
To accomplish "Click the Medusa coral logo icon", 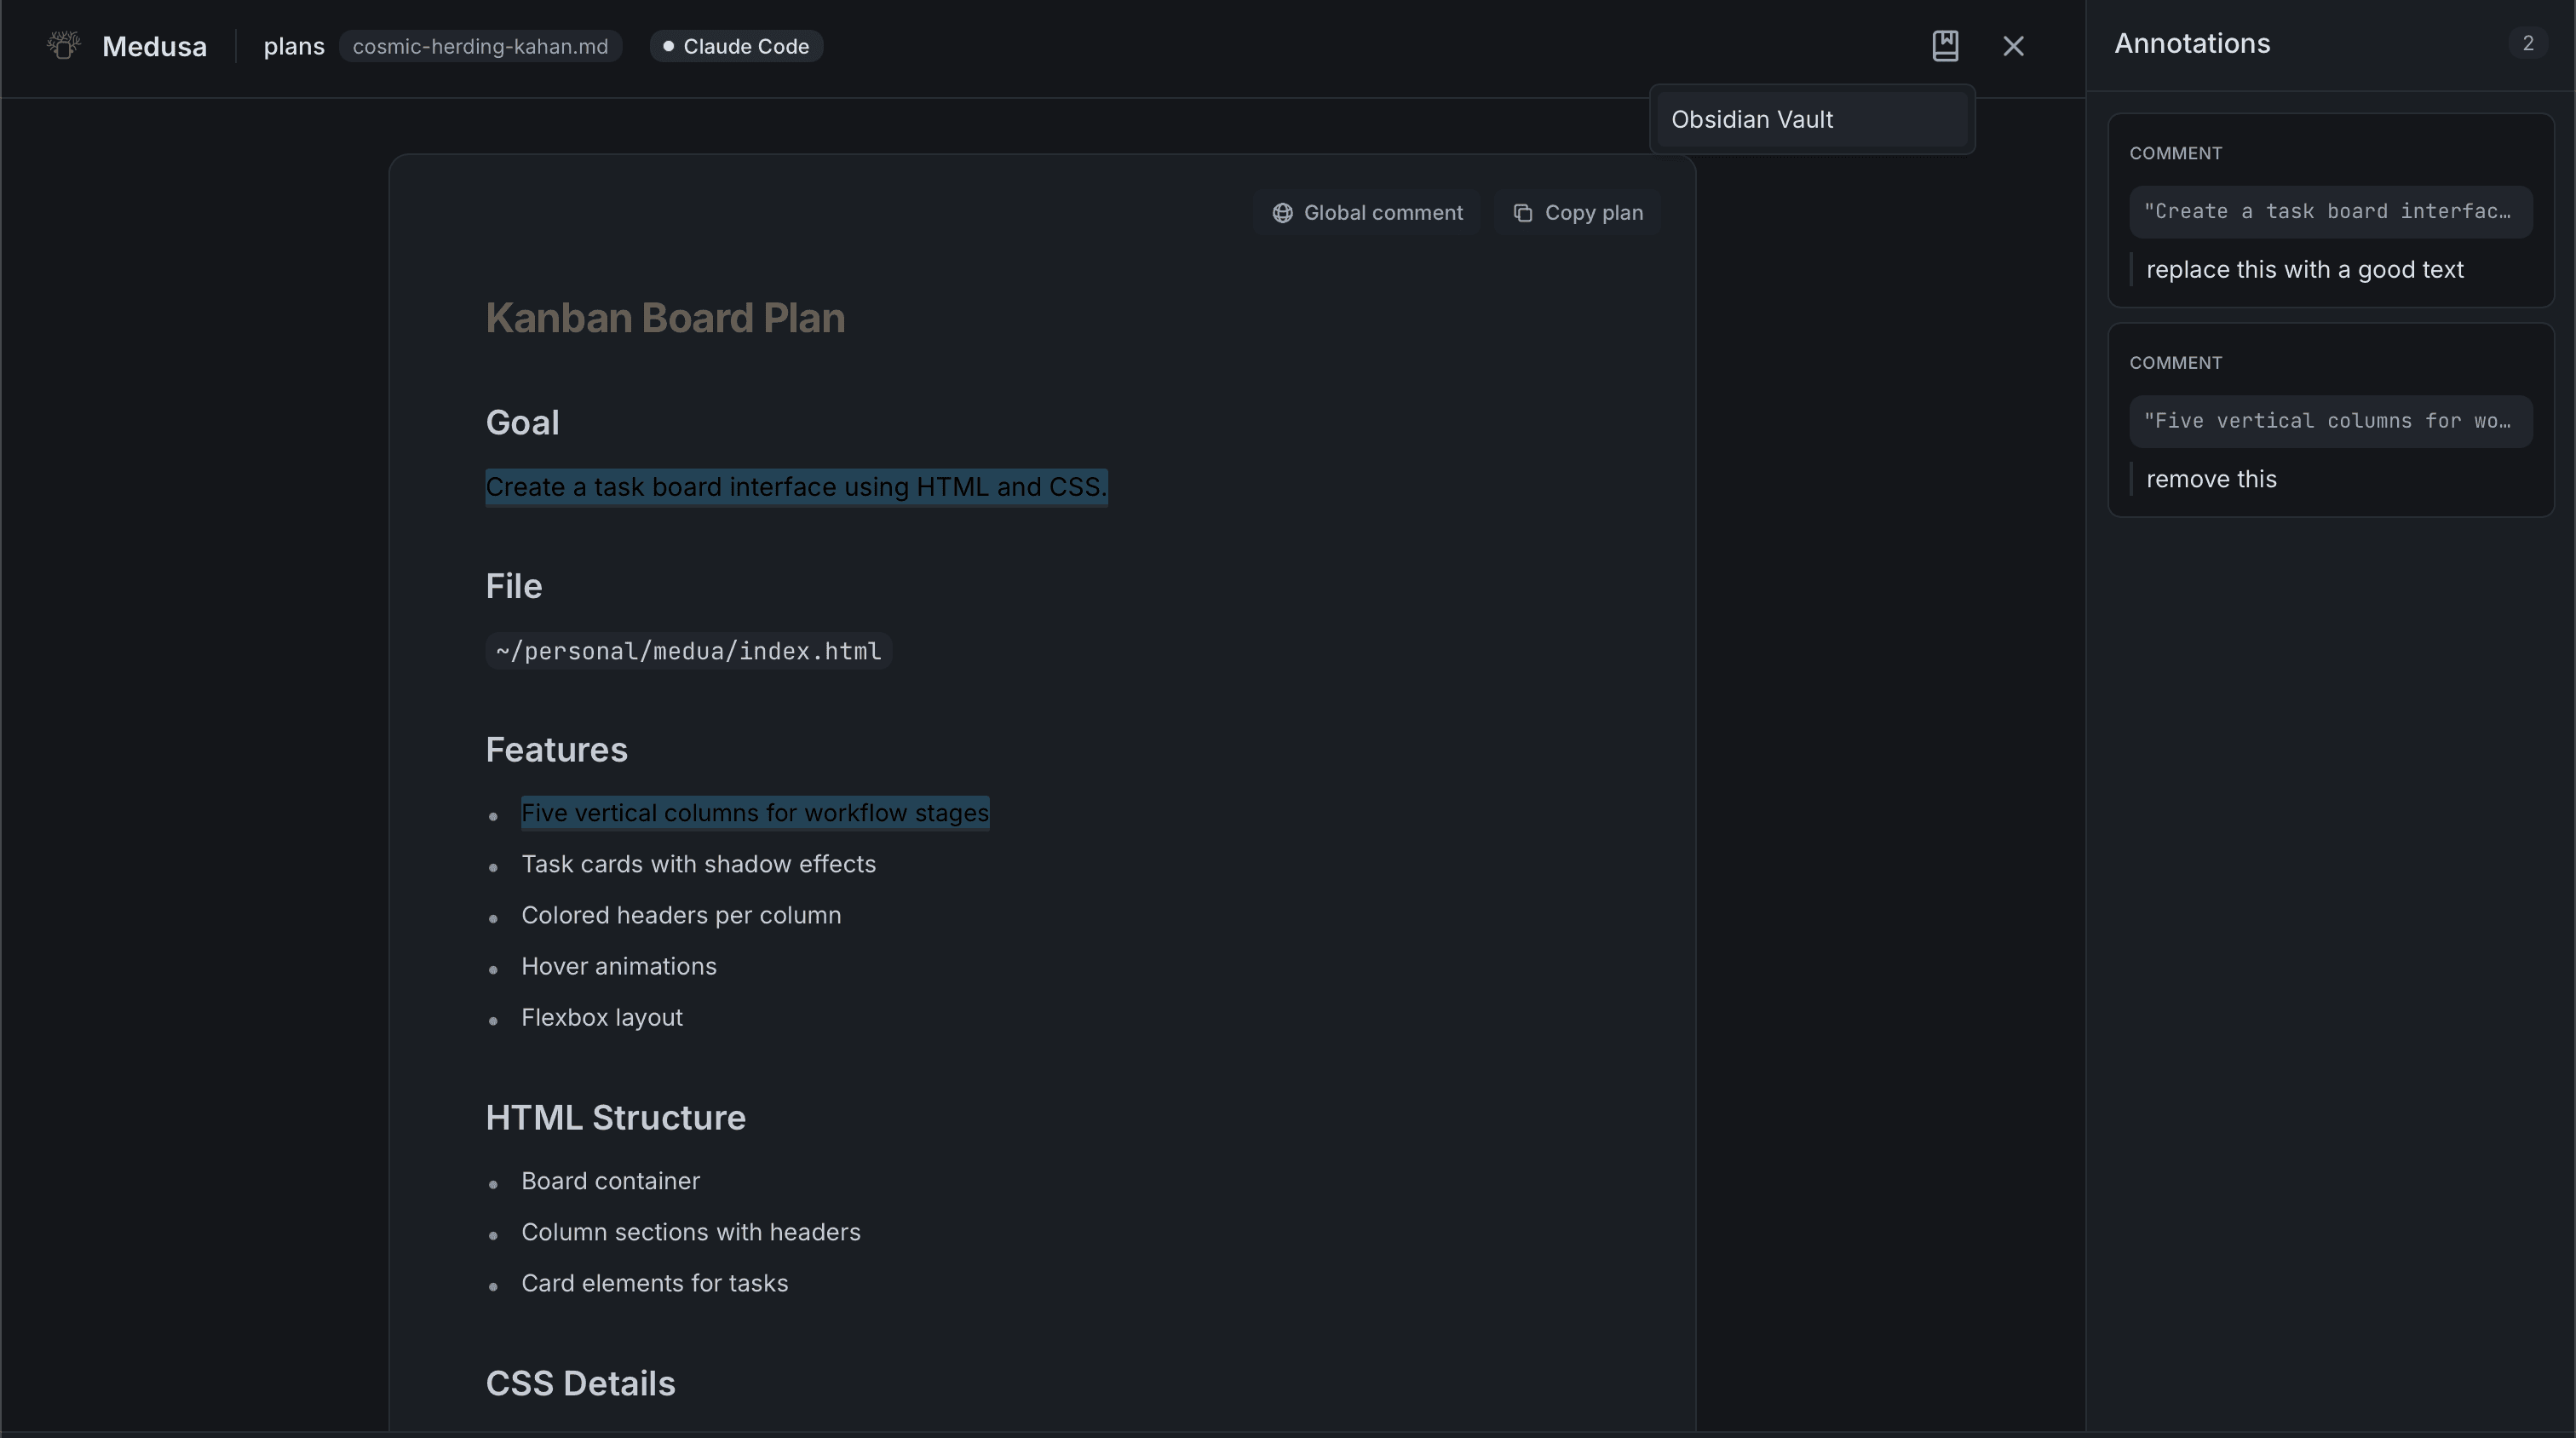I will tap(62, 45).
